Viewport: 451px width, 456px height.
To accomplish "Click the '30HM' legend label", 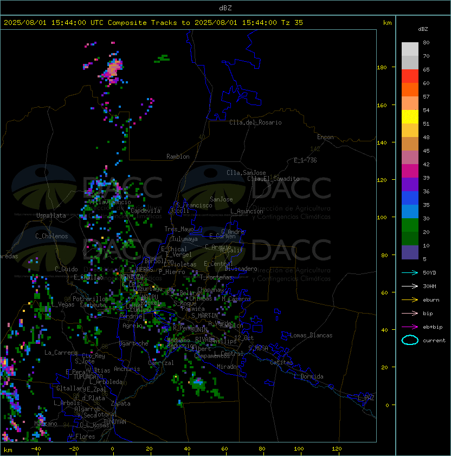I will pos(429,286).
